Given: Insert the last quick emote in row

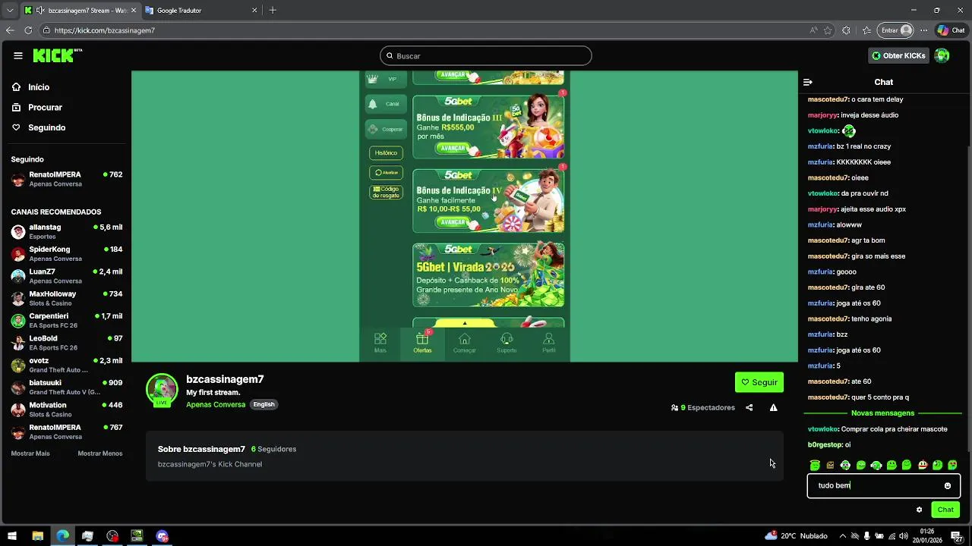Looking at the screenshot, I should (x=952, y=465).
